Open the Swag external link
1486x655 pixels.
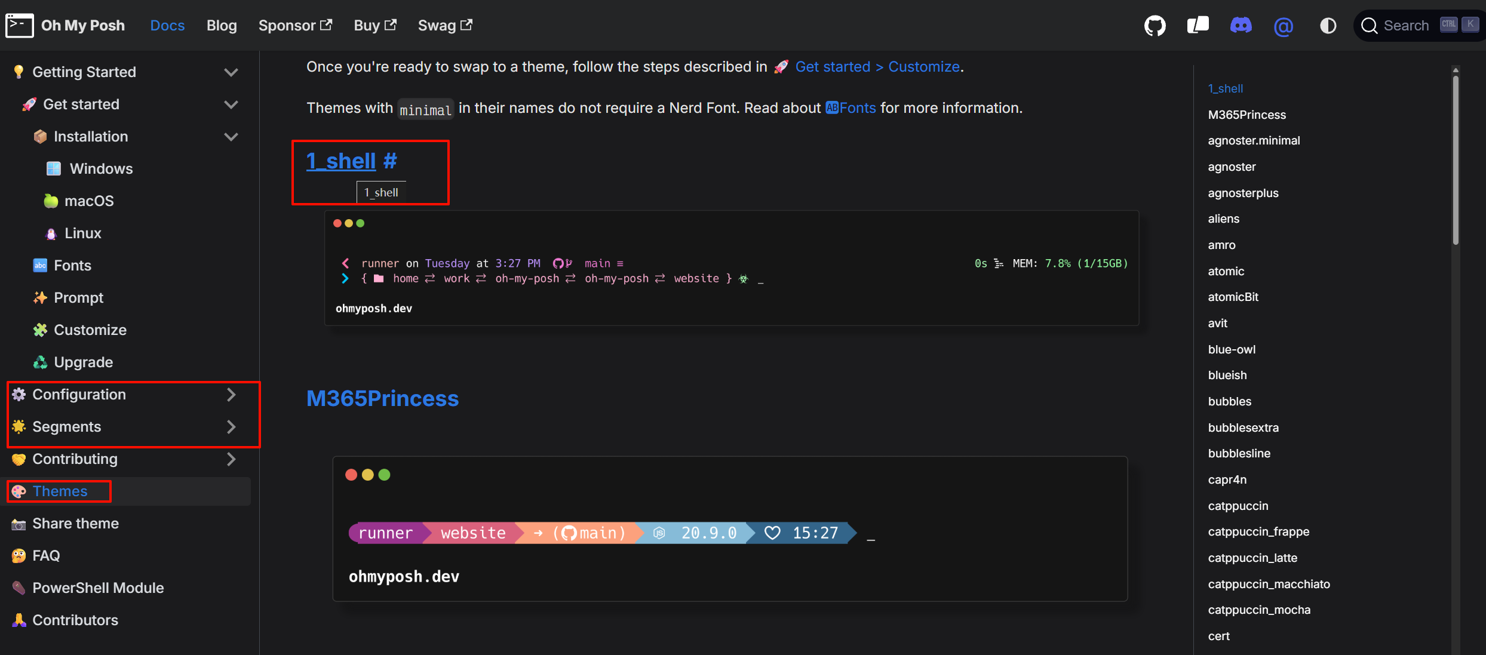[x=445, y=26]
